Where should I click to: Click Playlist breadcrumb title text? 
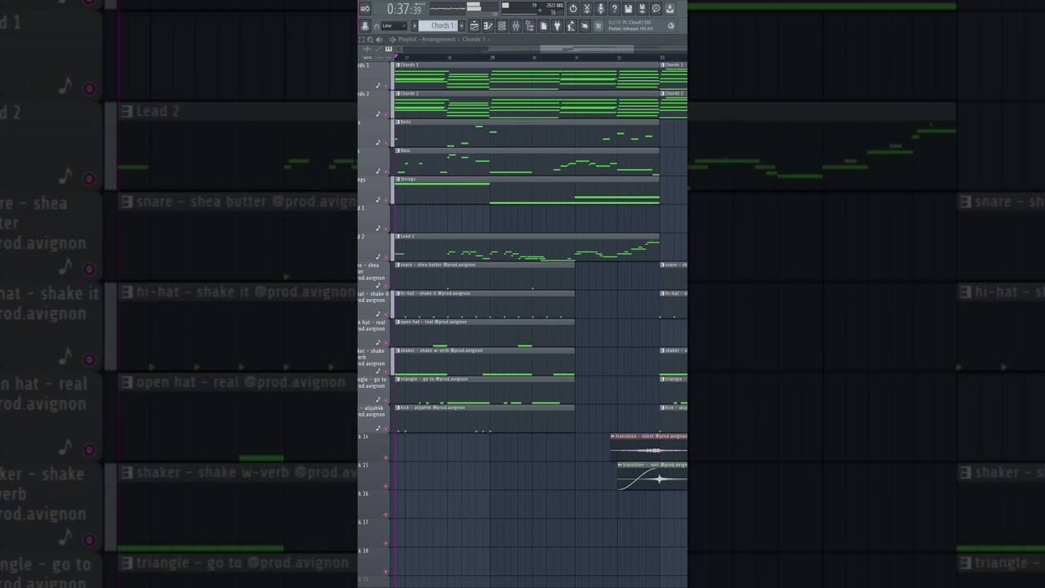click(407, 39)
